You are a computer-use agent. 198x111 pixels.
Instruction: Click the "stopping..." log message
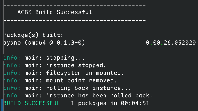point(65,58)
